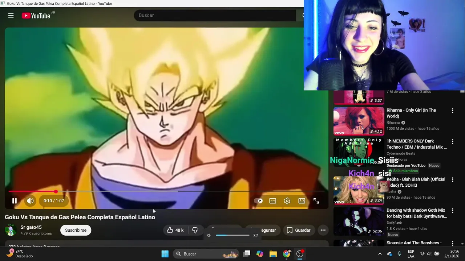Click the battery tray icon
The image size is (465, 261).
coord(437,254)
